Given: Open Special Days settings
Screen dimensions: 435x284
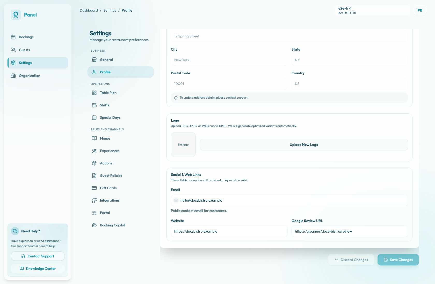Looking at the screenshot, I should point(121,117).
